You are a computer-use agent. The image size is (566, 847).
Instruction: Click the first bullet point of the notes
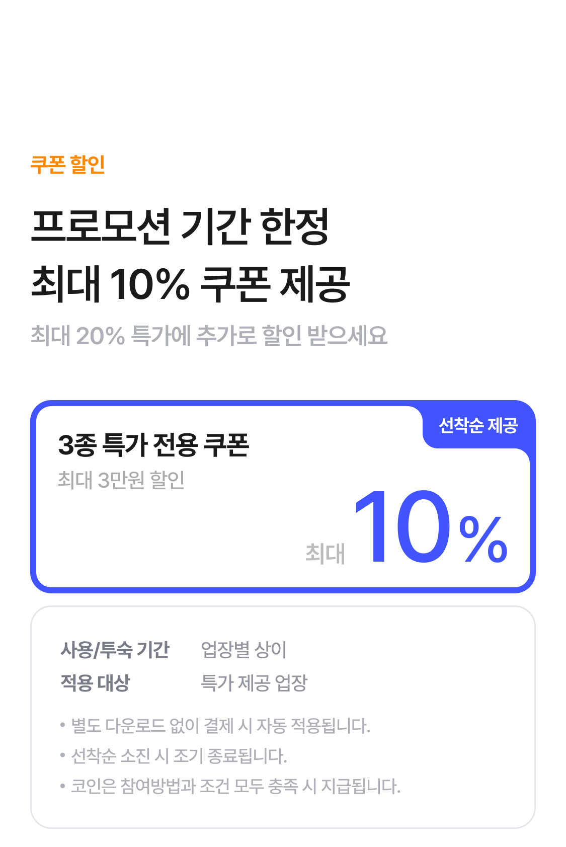pos(63,725)
